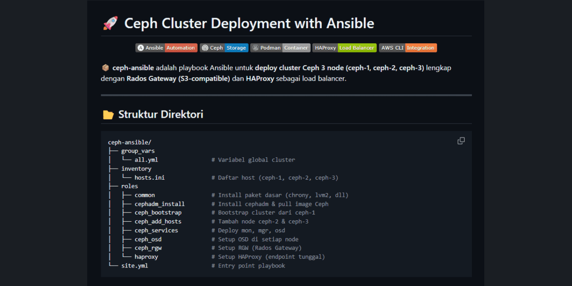Select "site.yml" in the directory tree
This screenshot has height=286, width=572.
point(135,266)
